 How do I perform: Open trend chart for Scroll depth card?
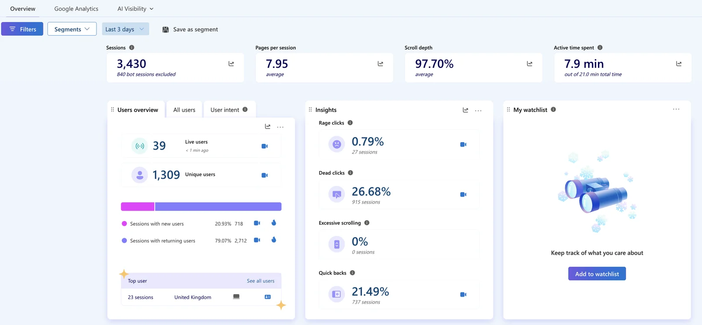click(530, 64)
